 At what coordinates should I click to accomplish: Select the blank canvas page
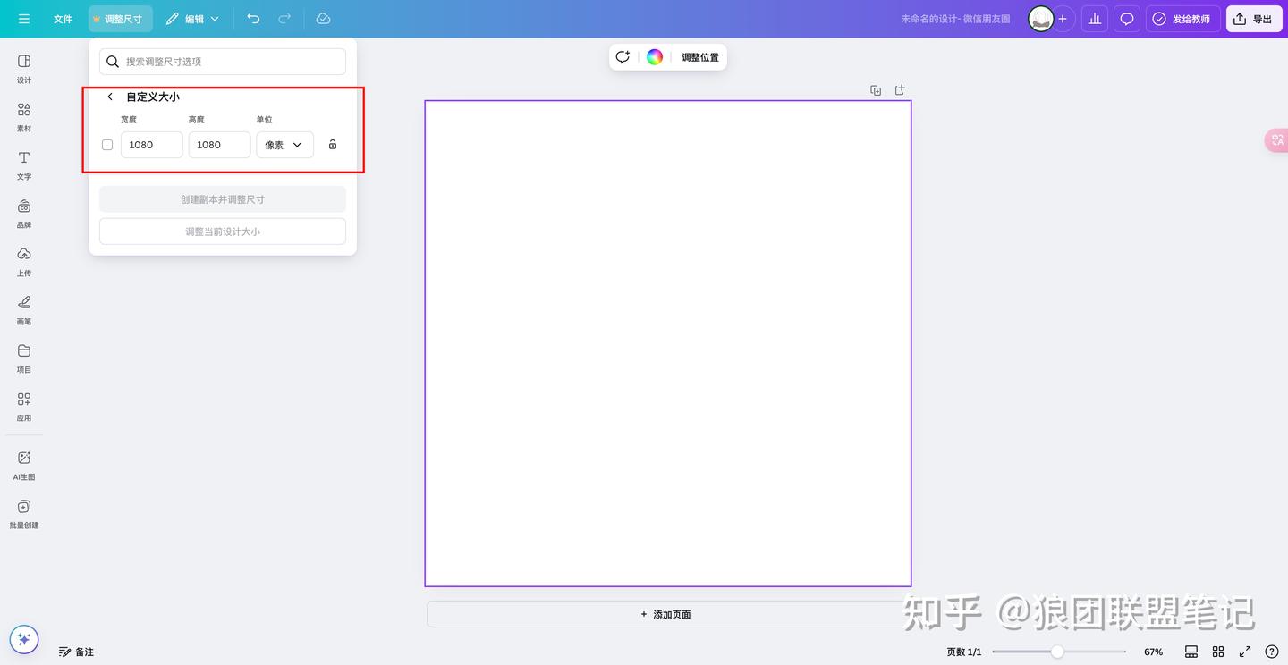(x=668, y=343)
